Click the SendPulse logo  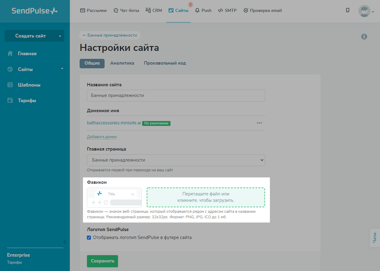click(x=34, y=11)
